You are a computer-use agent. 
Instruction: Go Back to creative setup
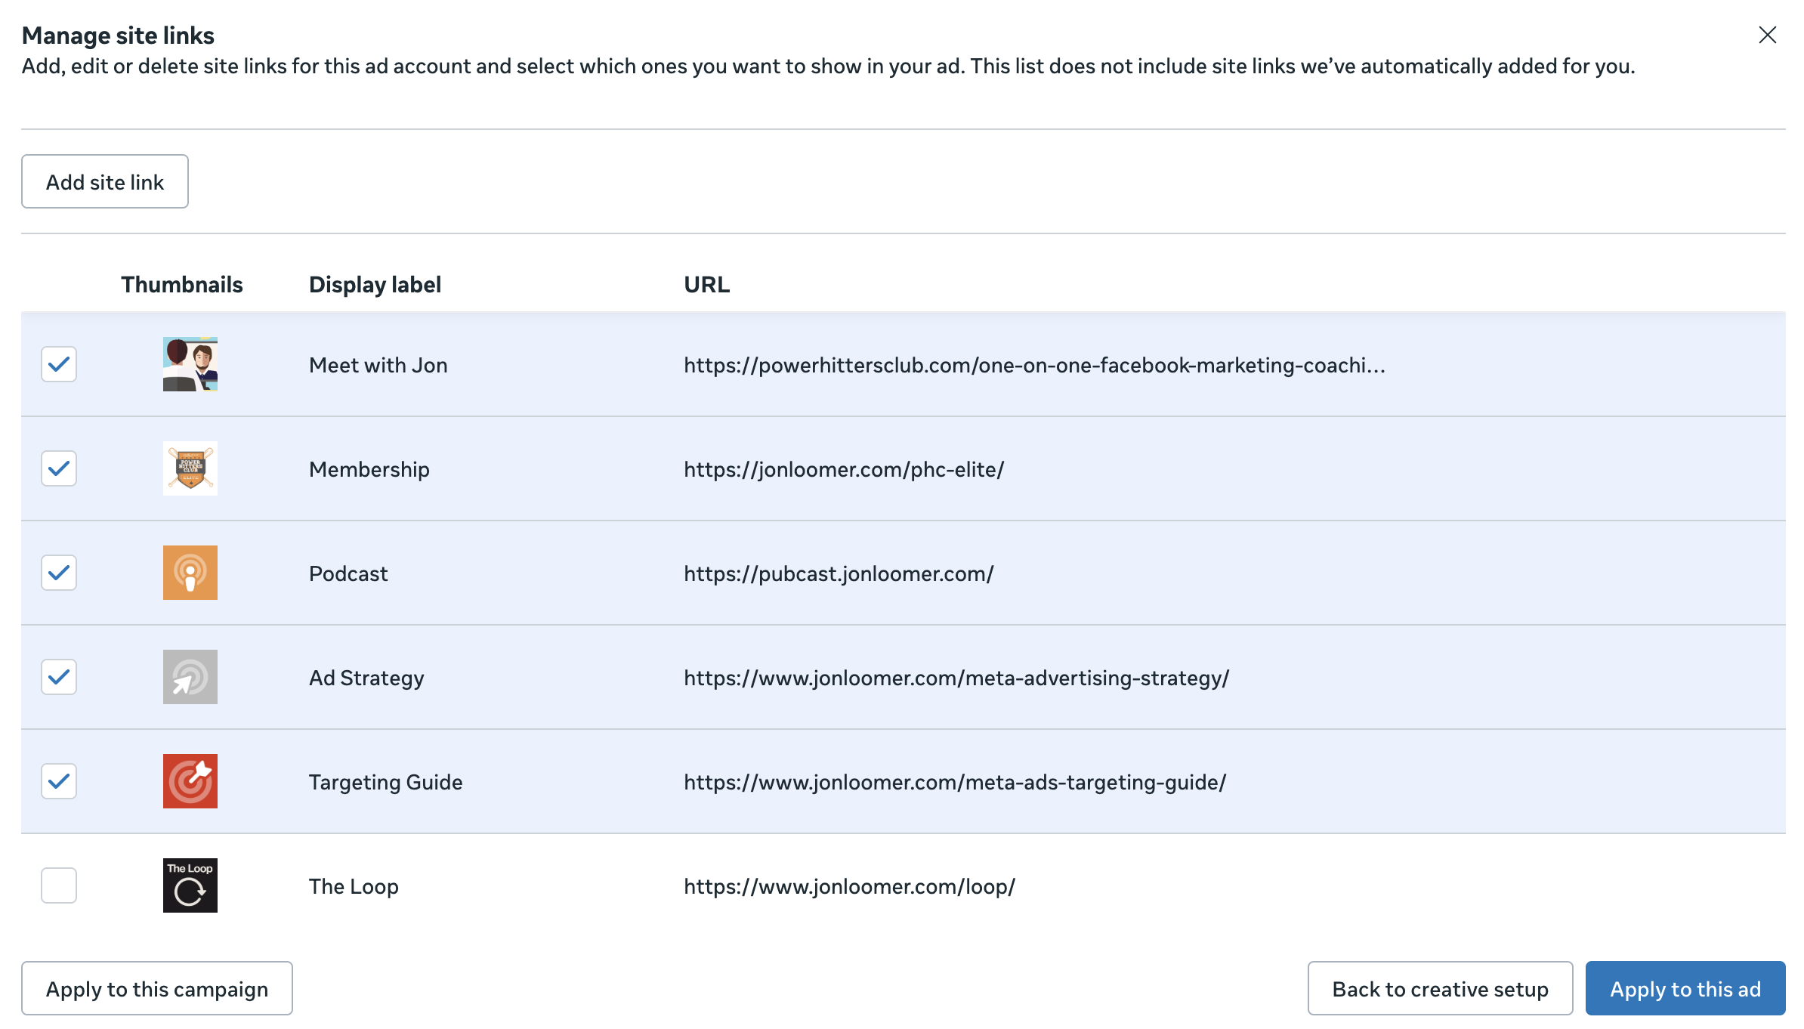[1440, 988]
